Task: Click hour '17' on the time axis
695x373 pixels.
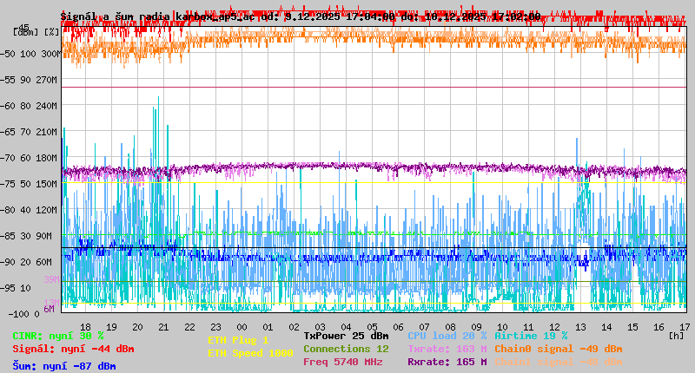Action: coord(685,327)
